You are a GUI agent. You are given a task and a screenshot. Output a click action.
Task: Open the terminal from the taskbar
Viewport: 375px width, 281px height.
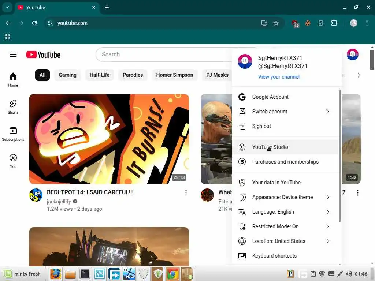85,274
